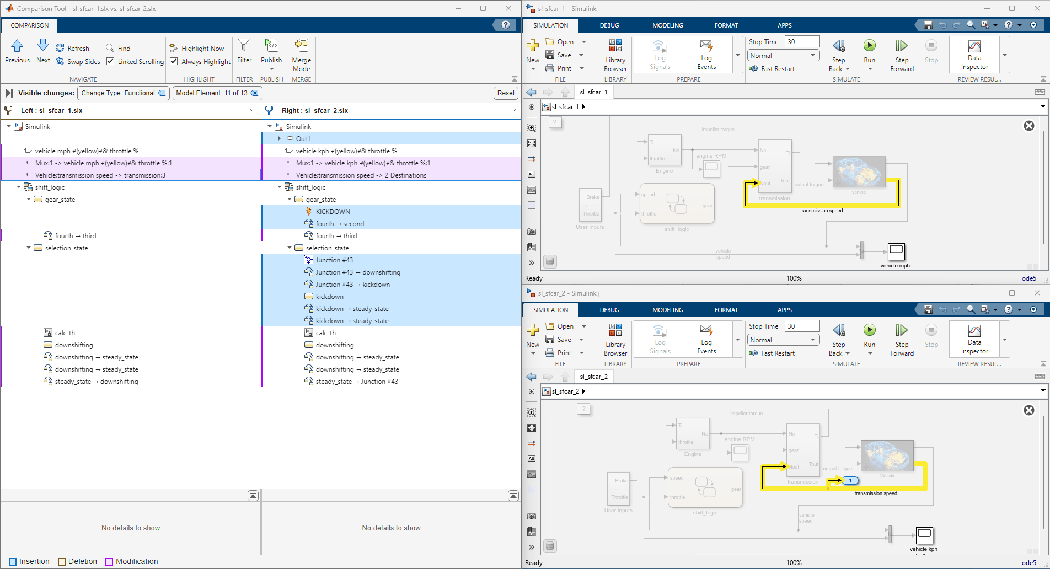Toggle the Linked Scrolling checkbox
The width and height of the screenshot is (1050, 569).
pyautogui.click(x=110, y=61)
